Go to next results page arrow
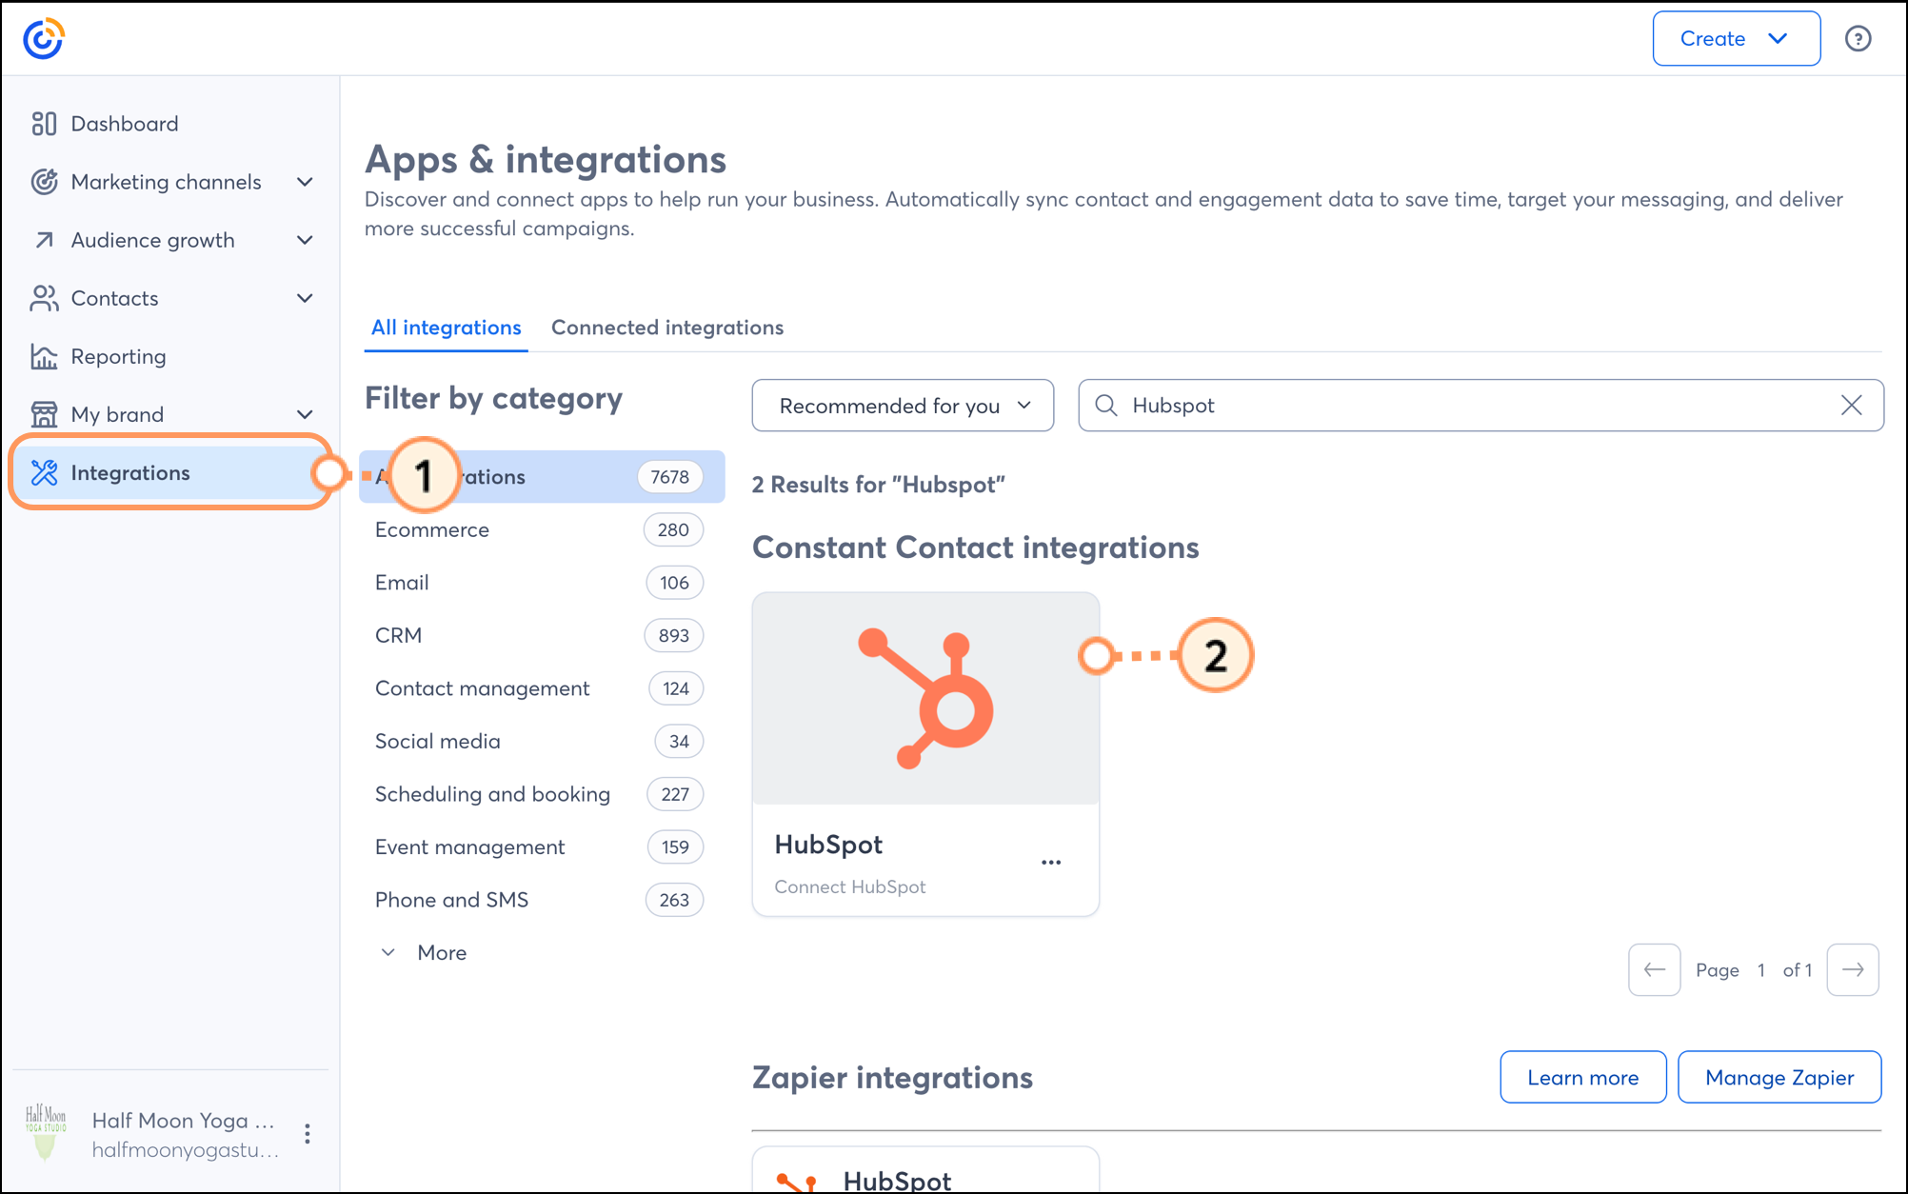This screenshot has width=1908, height=1194. (1853, 969)
